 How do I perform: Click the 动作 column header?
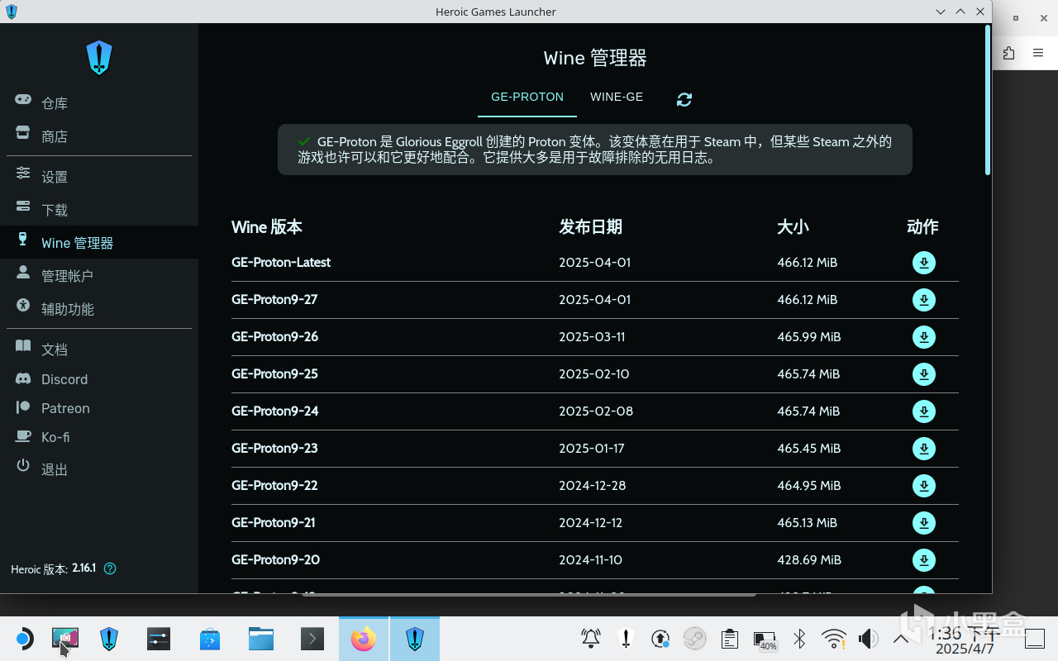point(922,227)
